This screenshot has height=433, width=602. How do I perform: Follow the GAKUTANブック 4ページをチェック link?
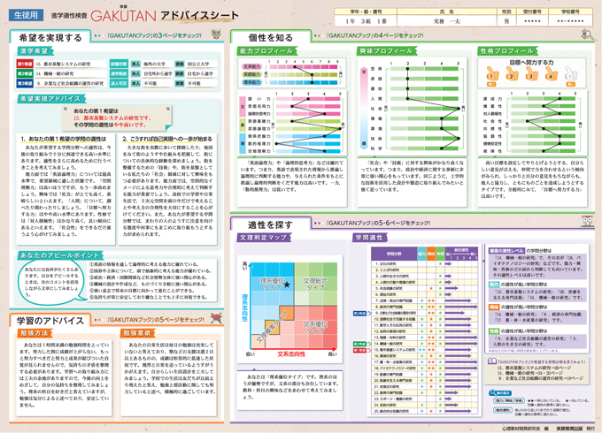374,35
